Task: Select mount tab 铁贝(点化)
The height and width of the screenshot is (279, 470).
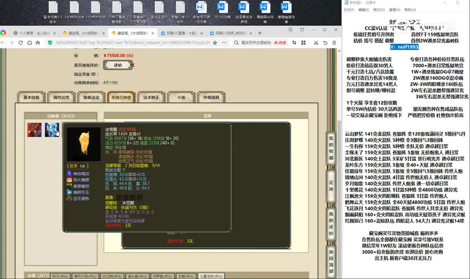Action: [x=60, y=276]
